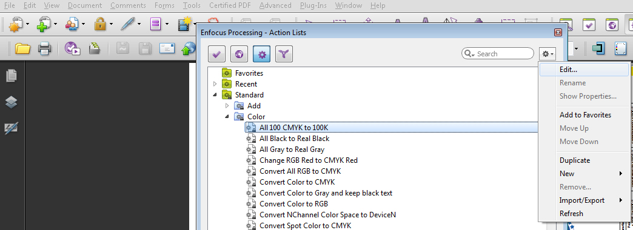Click the grayed Save floppy disk icon
Viewport: 633px width, 230px height.
click(x=145, y=49)
